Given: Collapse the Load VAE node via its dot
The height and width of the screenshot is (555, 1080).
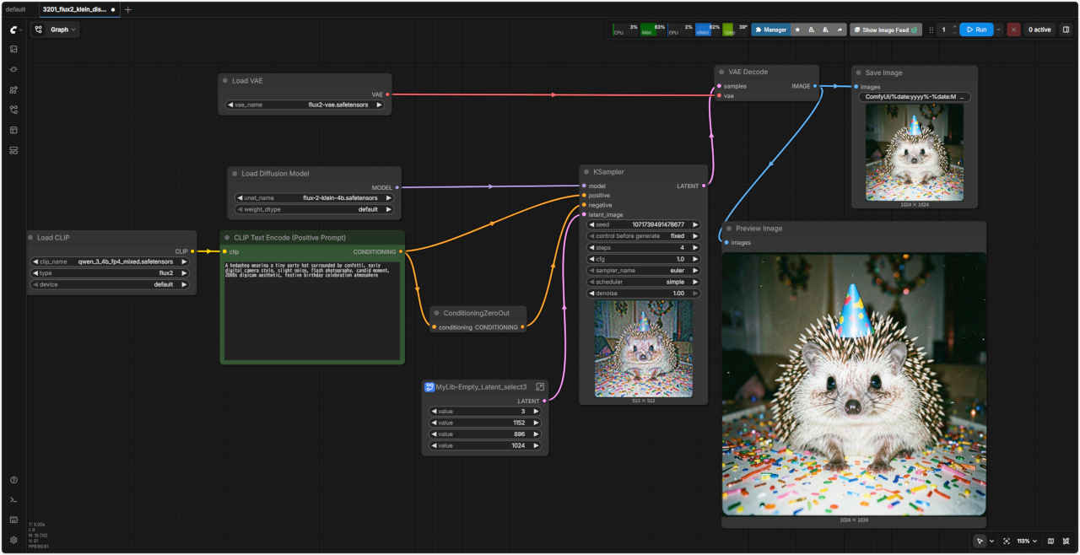Looking at the screenshot, I should (225, 81).
